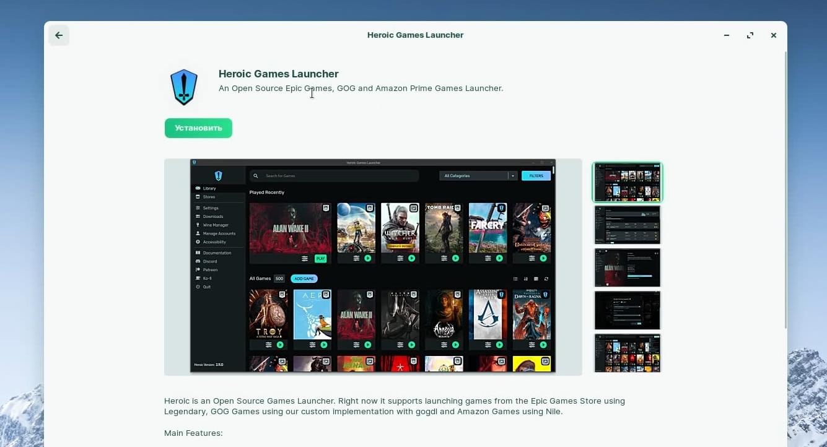Select the fifth thumbnail with game grid
This screenshot has width=827, height=447.
(x=628, y=353)
